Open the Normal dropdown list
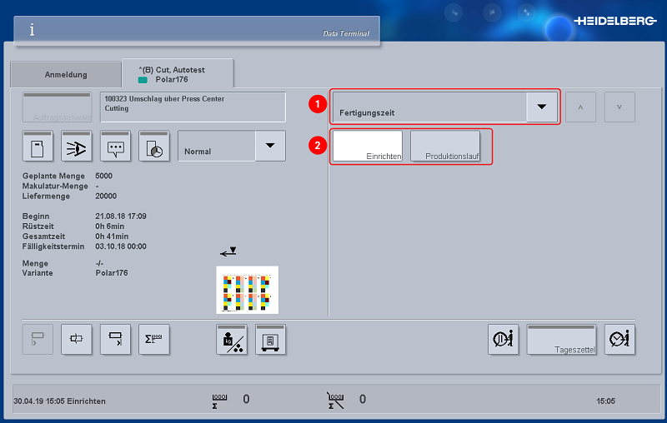Screen dimensions: 667x423 click(269, 146)
